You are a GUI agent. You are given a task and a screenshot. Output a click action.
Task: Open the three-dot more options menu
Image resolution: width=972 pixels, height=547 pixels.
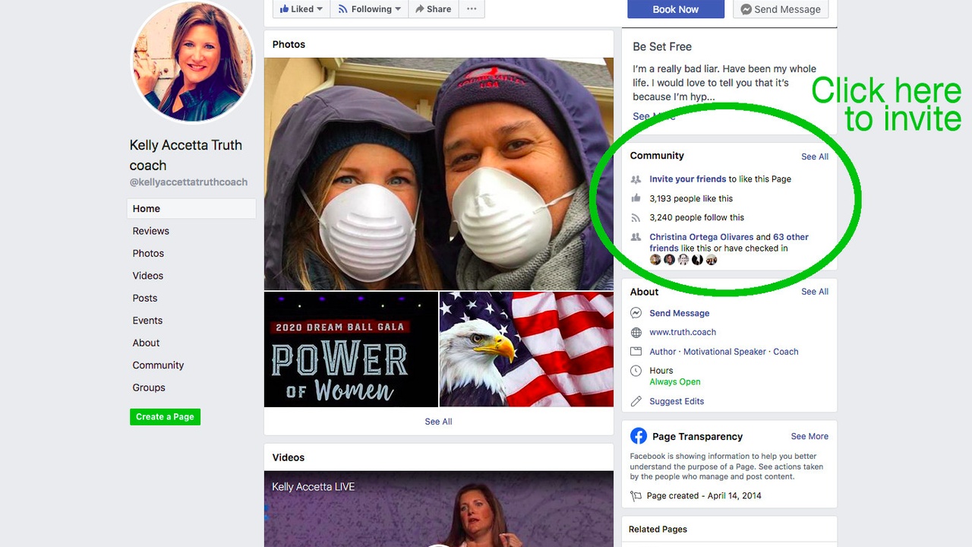click(472, 9)
